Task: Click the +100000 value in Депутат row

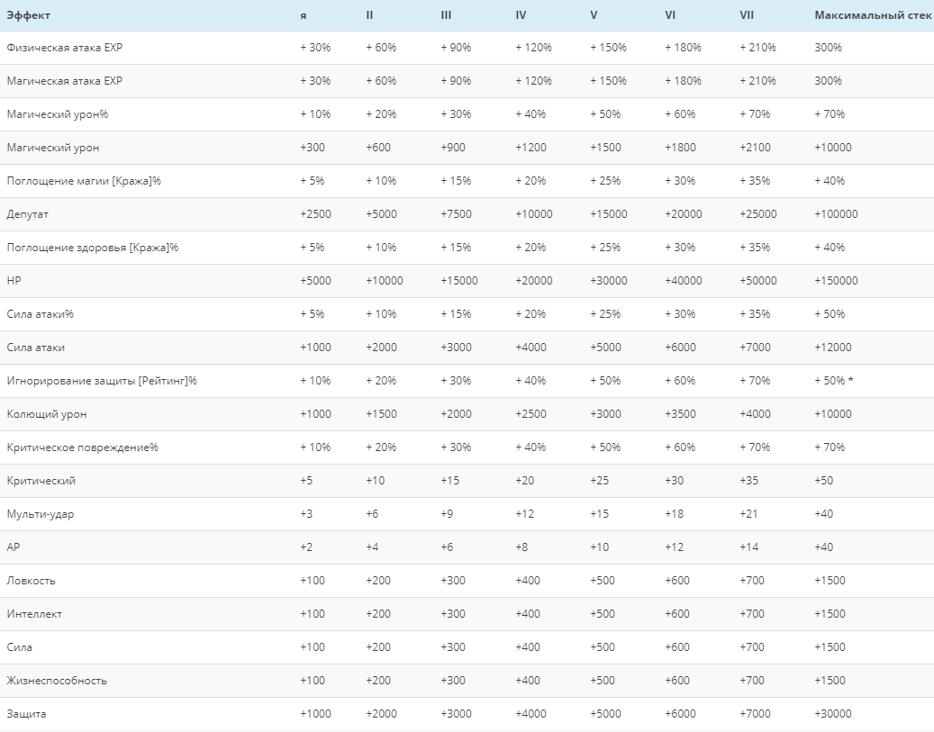Action: pos(836,213)
